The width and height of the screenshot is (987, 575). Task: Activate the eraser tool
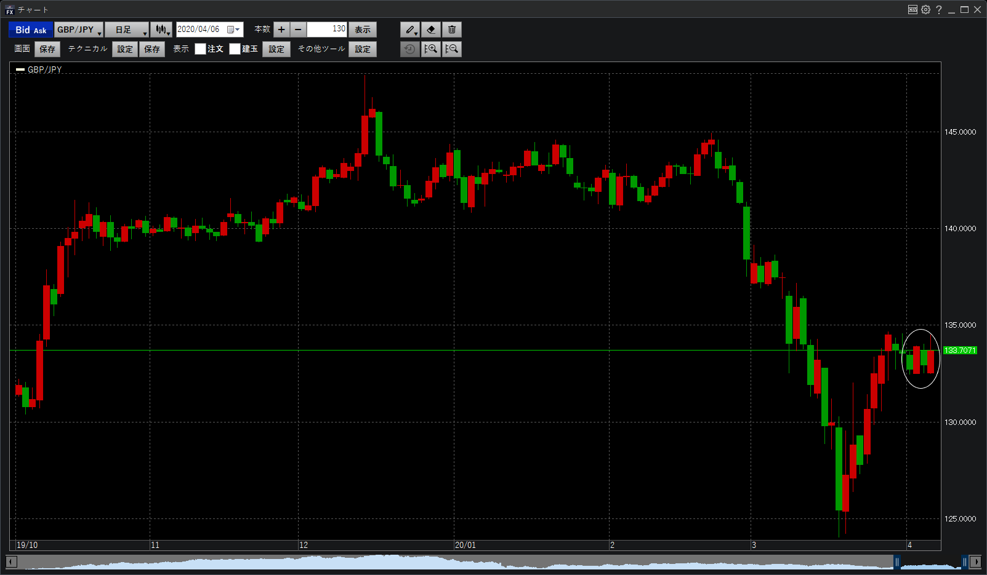point(431,30)
